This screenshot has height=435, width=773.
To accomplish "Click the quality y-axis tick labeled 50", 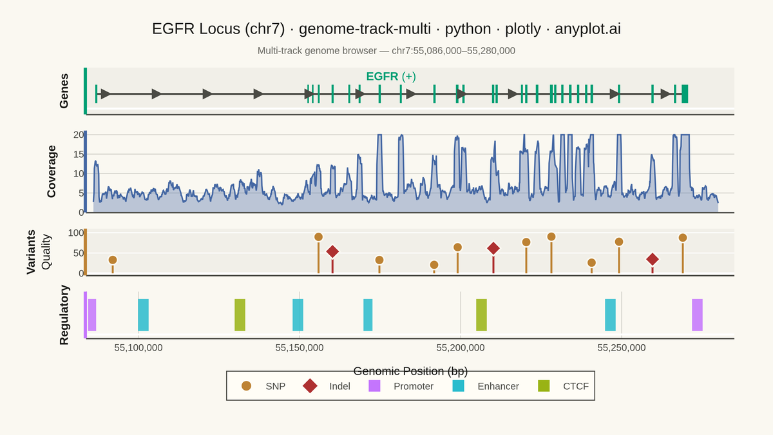I will [x=79, y=253].
